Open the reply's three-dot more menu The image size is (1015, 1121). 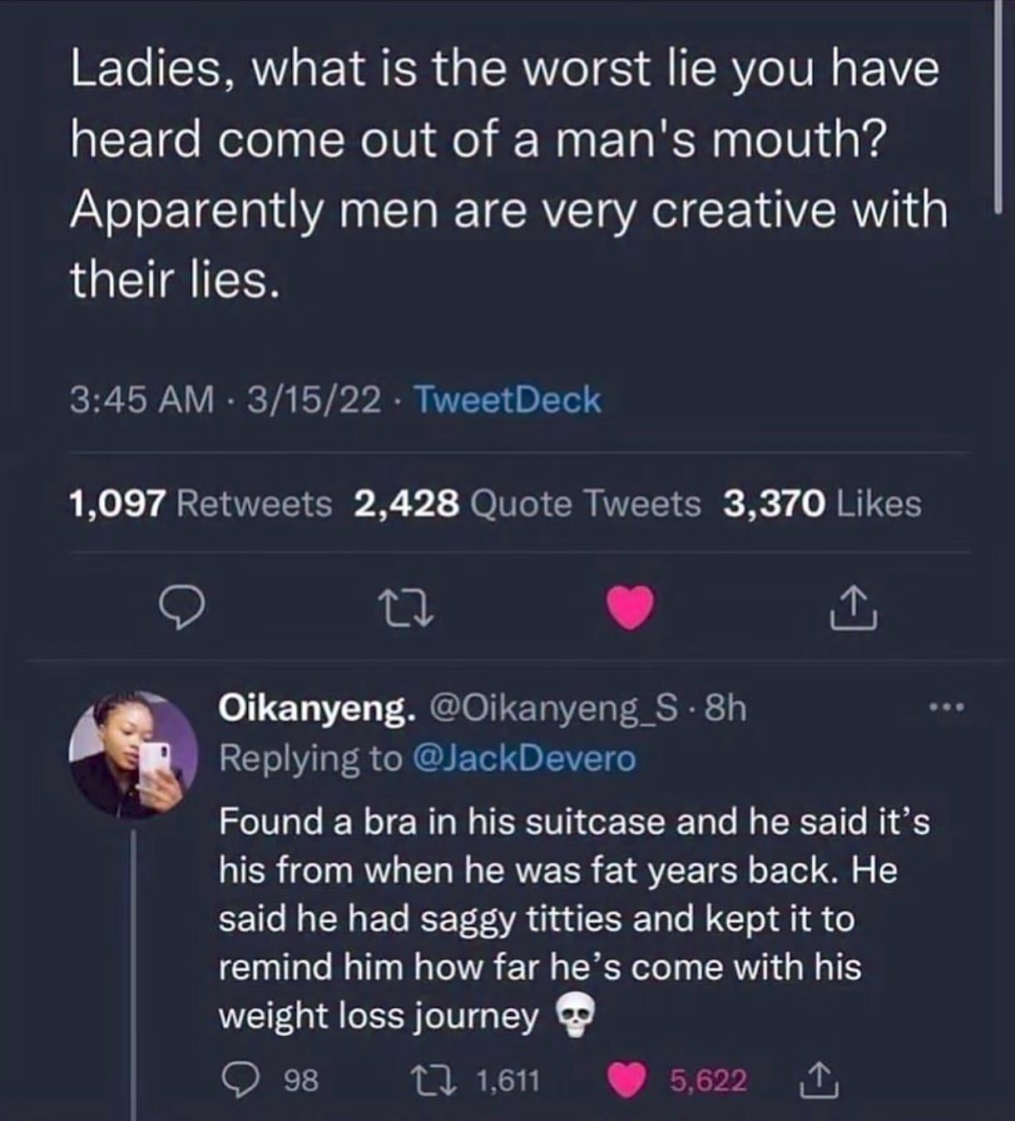[947, 709]
